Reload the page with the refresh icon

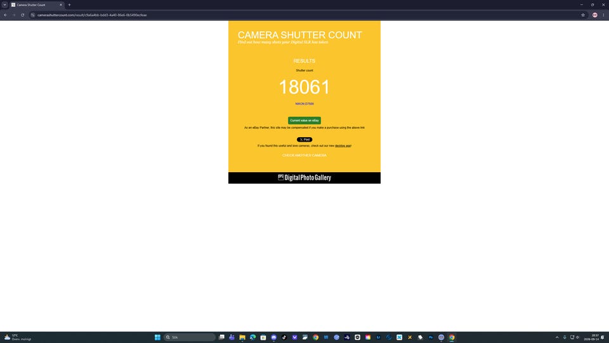pos(23,15)
